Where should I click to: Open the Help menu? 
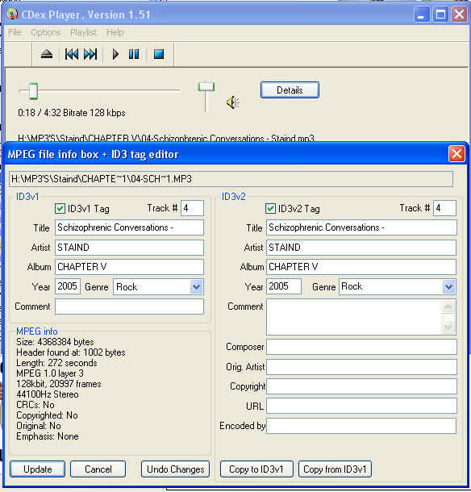115,32
